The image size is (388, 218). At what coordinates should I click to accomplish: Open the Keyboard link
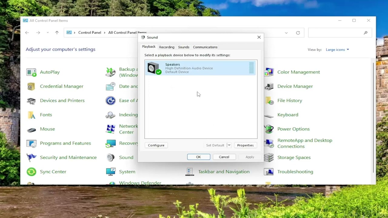288,115
